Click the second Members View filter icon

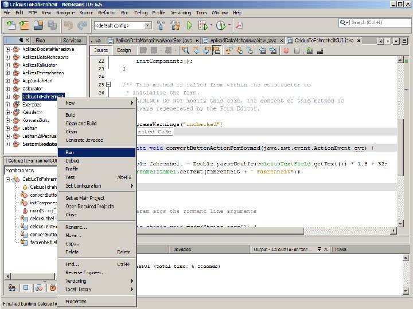26,287
